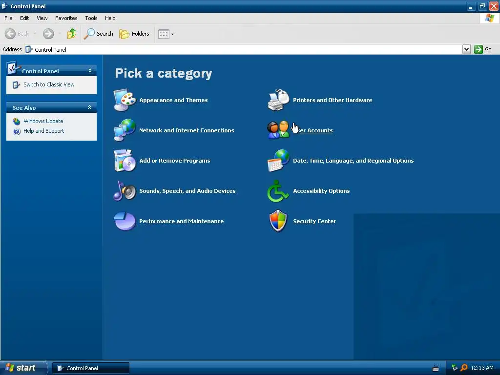This screenshot has width=500, height=375.
Task: Click the Security Center shield icon
Action: (x=278, y=221)
